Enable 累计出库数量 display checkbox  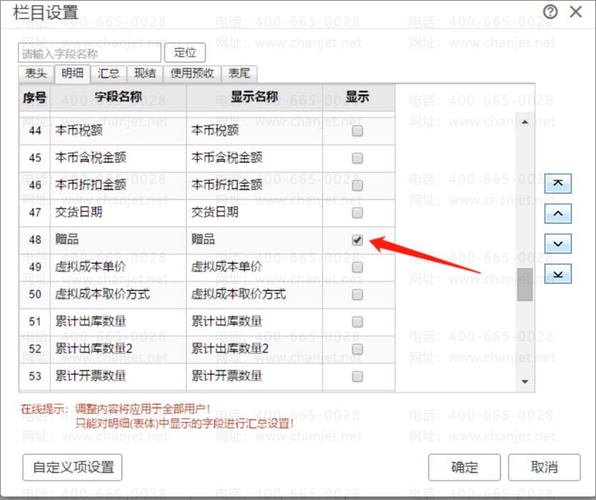(357, 322)
